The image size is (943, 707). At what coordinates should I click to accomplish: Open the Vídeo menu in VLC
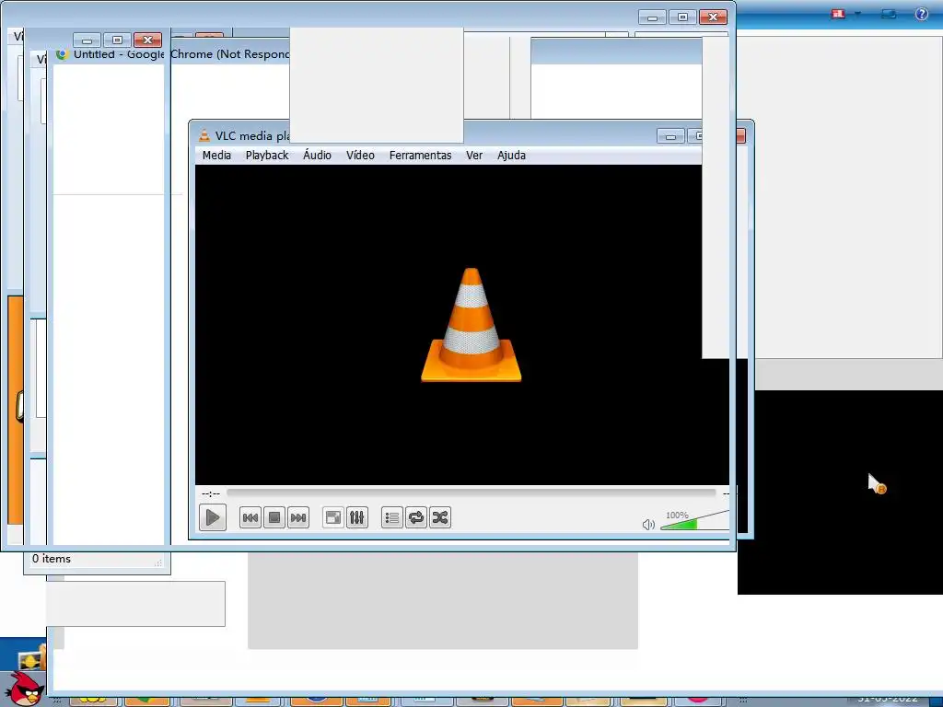pyautogui.click(x=360, y=155)
